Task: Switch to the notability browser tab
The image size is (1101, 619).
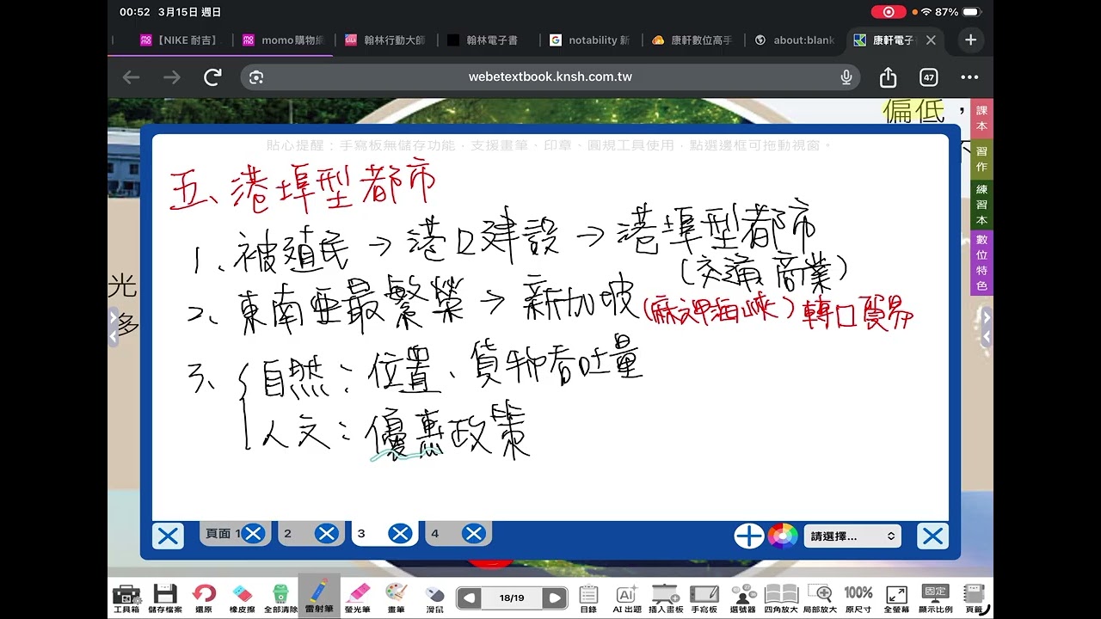Action: click(590, 40)
